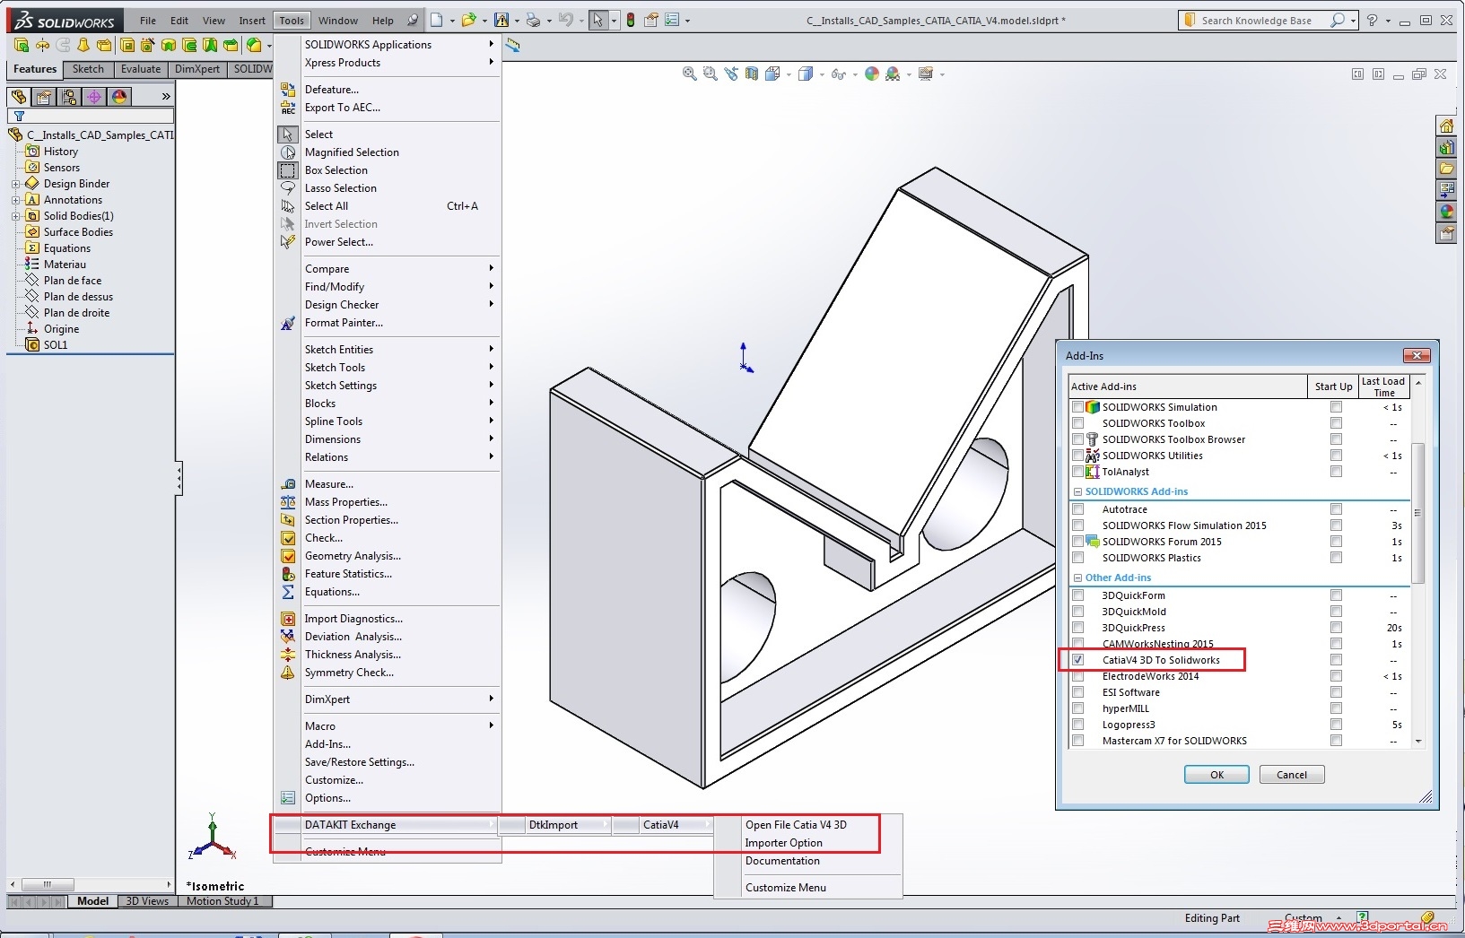Check SOLIDWORKS Utilities active add-in checkbox

[1078, 456]
